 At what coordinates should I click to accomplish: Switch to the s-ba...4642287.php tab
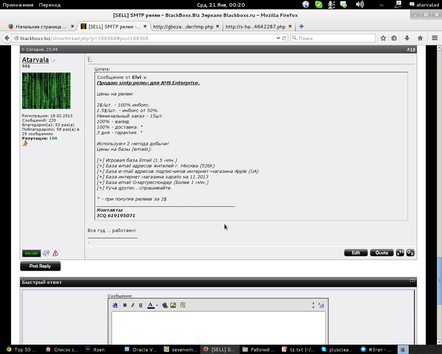coord(256,27)
